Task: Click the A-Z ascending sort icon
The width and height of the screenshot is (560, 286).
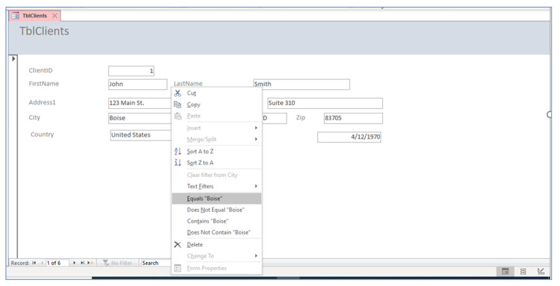Action: coord(177,151)
